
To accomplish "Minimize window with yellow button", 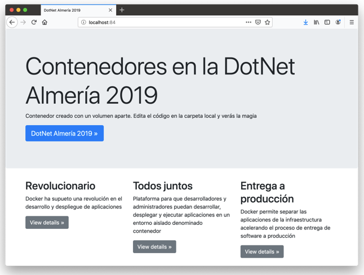I will click(x=19, y=10).
